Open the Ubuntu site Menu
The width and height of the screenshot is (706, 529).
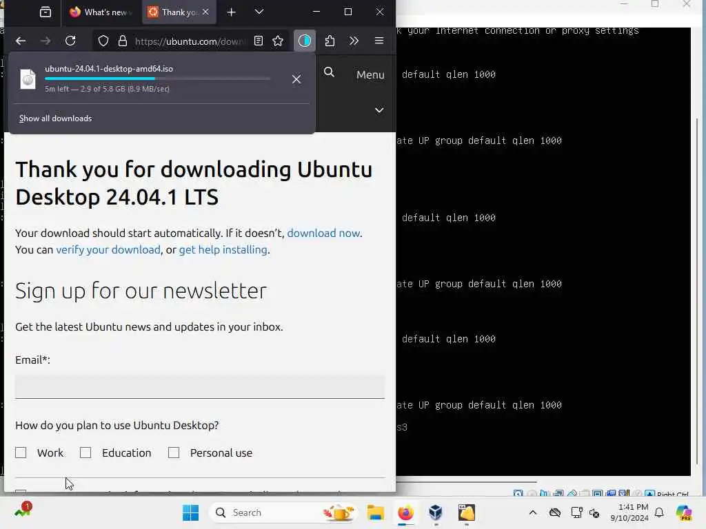click(x=370, y=74)
